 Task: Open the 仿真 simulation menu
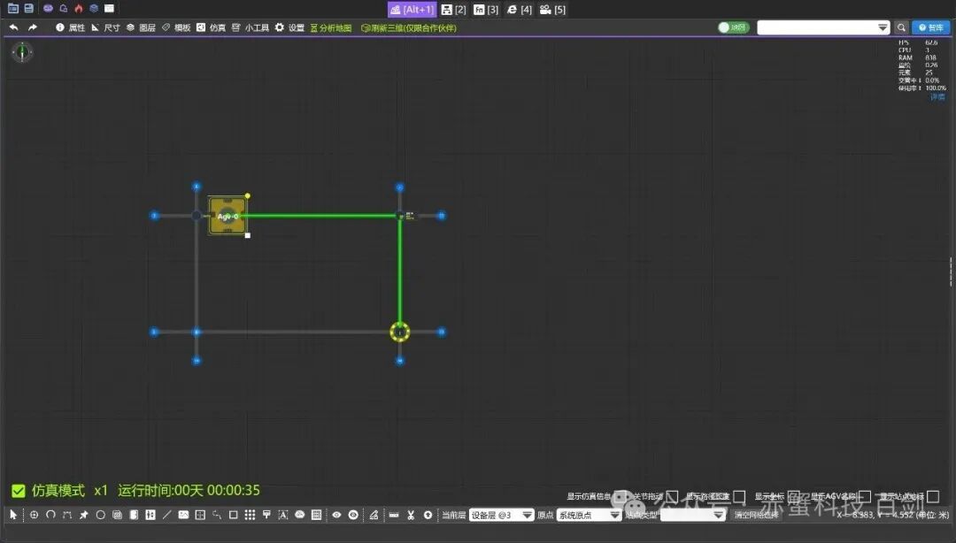point(211,27)
